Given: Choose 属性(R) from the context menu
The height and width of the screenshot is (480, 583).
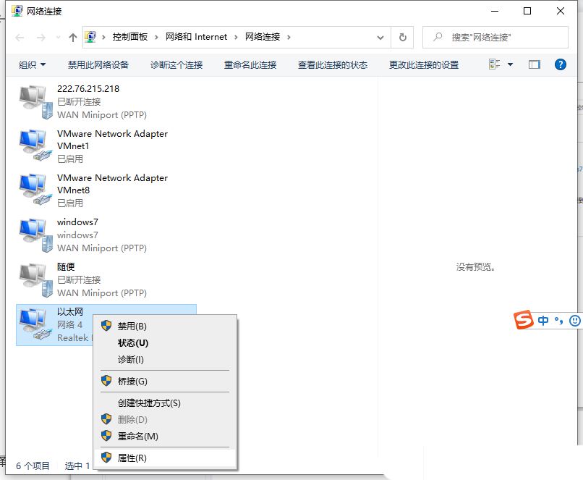Looking at the screenshot, I should [x=132, y=458].
